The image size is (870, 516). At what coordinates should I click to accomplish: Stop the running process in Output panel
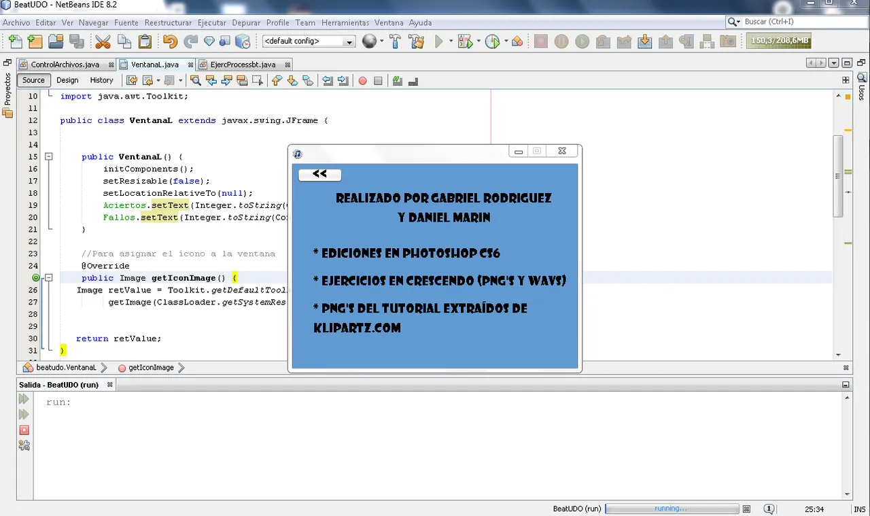pos(24,430)
